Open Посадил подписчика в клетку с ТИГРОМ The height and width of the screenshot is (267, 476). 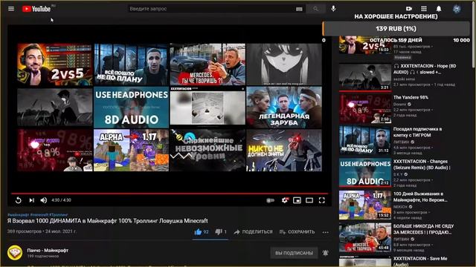point(417,132)
